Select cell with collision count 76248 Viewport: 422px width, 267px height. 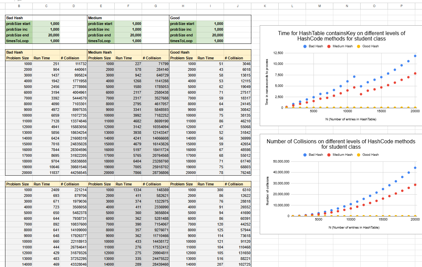[237, 173]
